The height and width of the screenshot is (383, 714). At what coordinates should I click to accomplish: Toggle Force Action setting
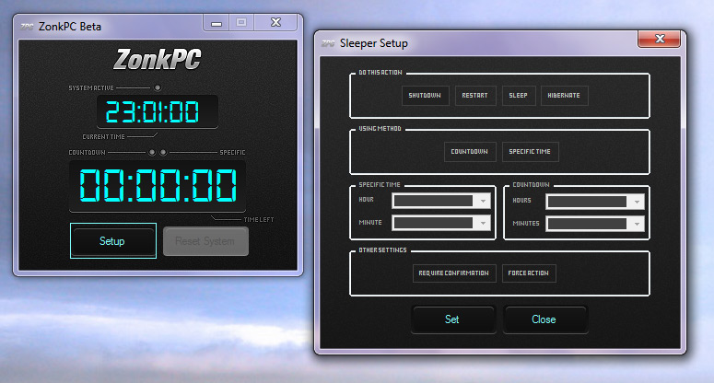(529, 273)
